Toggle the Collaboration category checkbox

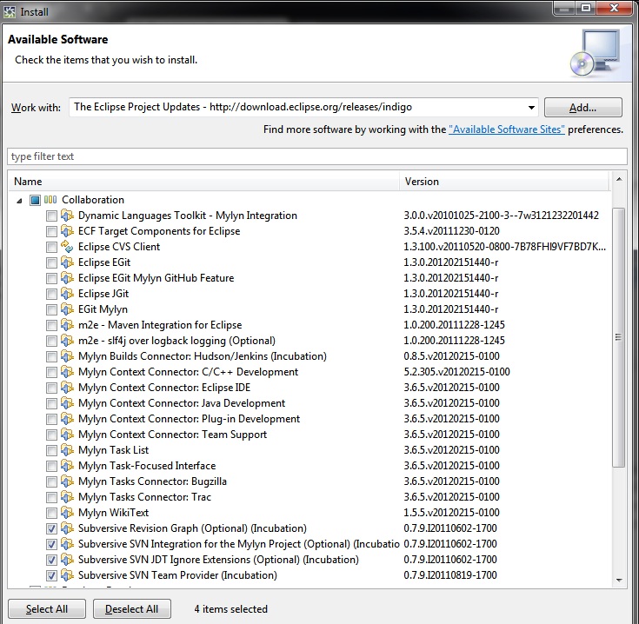35,200
